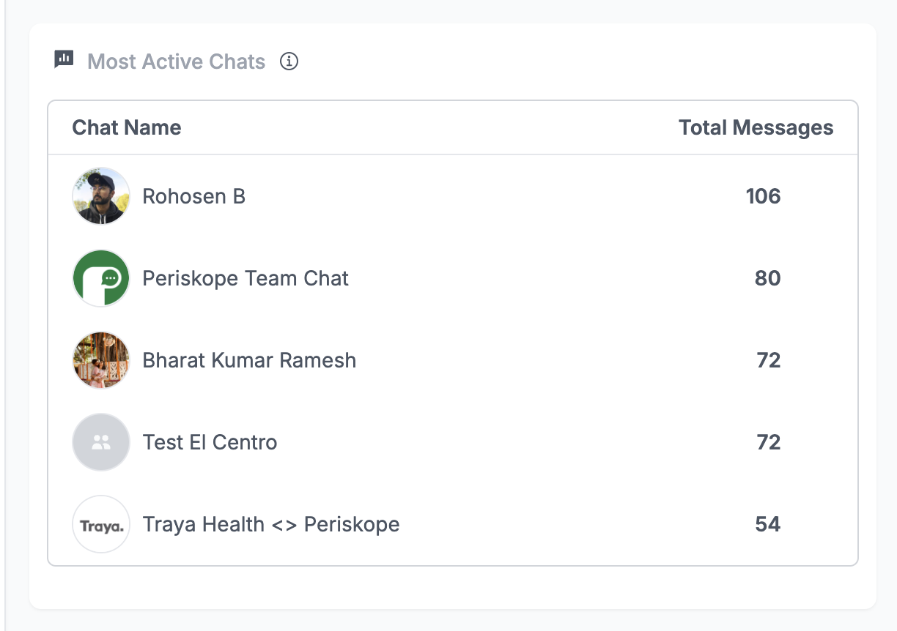
Task: Click the Total Messages column header
Action: 756,127
